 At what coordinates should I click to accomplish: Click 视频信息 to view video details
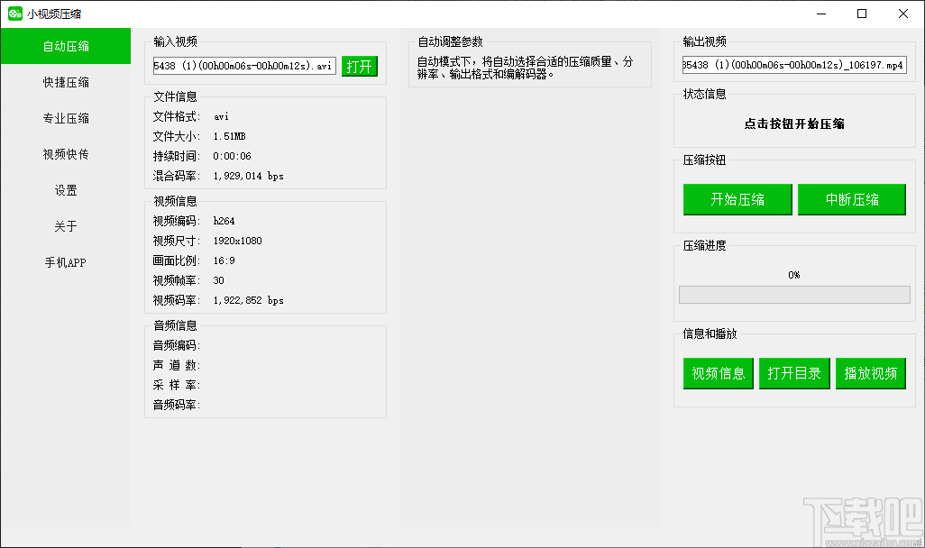click(x=718, y=373)
